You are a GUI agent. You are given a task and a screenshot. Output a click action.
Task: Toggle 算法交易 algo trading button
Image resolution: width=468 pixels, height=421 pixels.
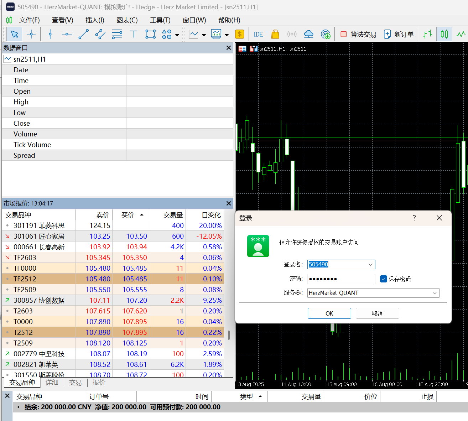358,34
